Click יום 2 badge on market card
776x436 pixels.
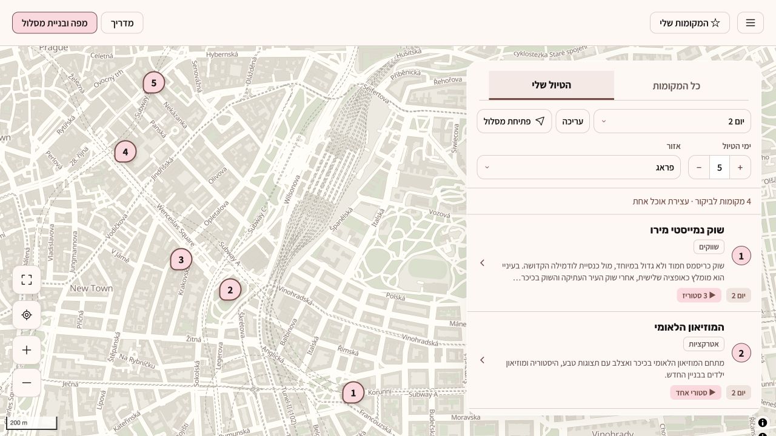point(738,296)
